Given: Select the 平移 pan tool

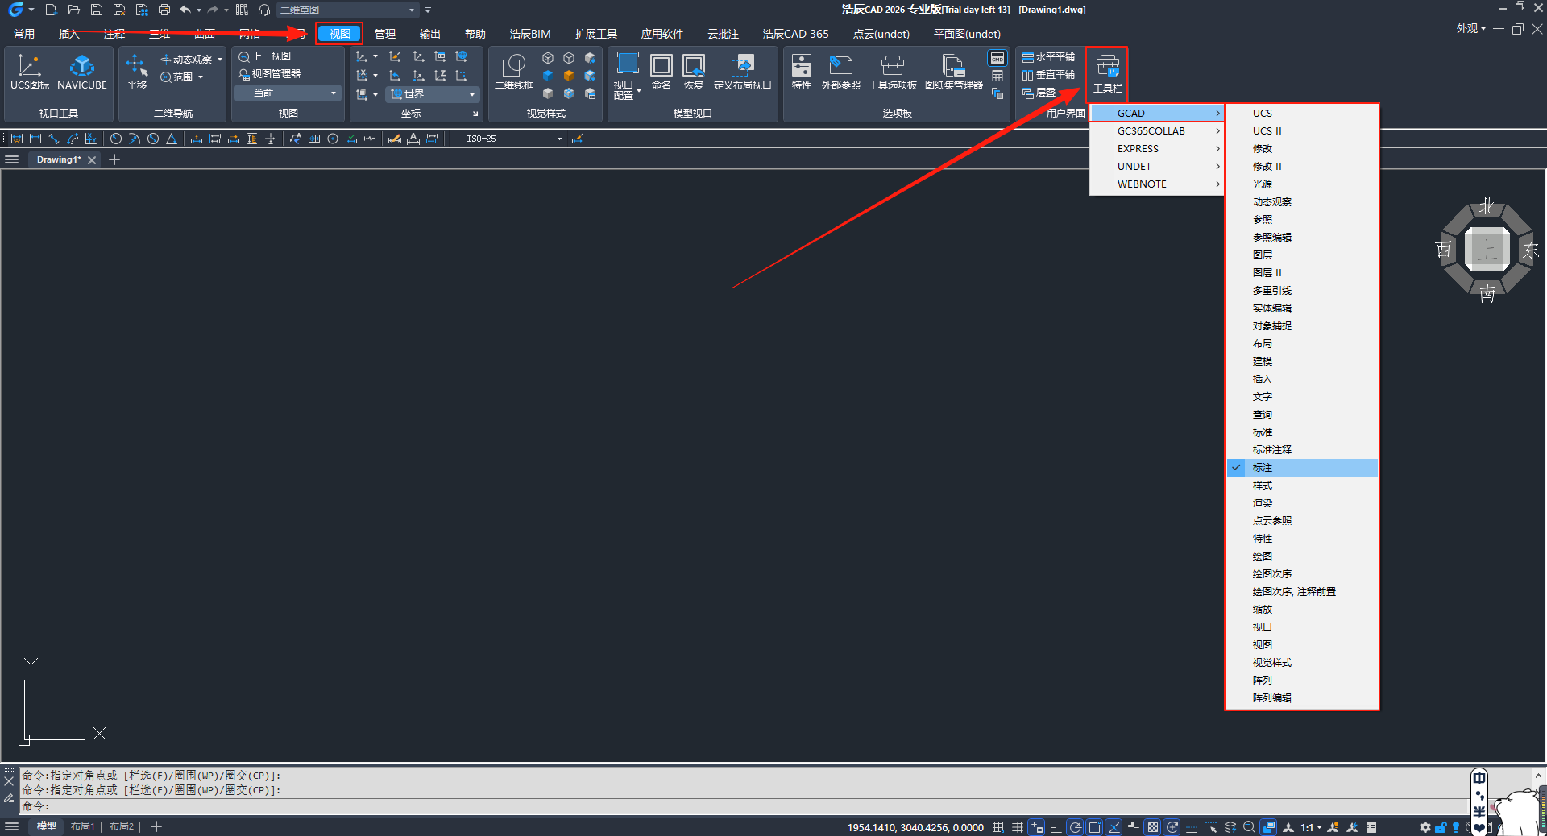Looking at the screenshot, I should click(x=137, y=72).
